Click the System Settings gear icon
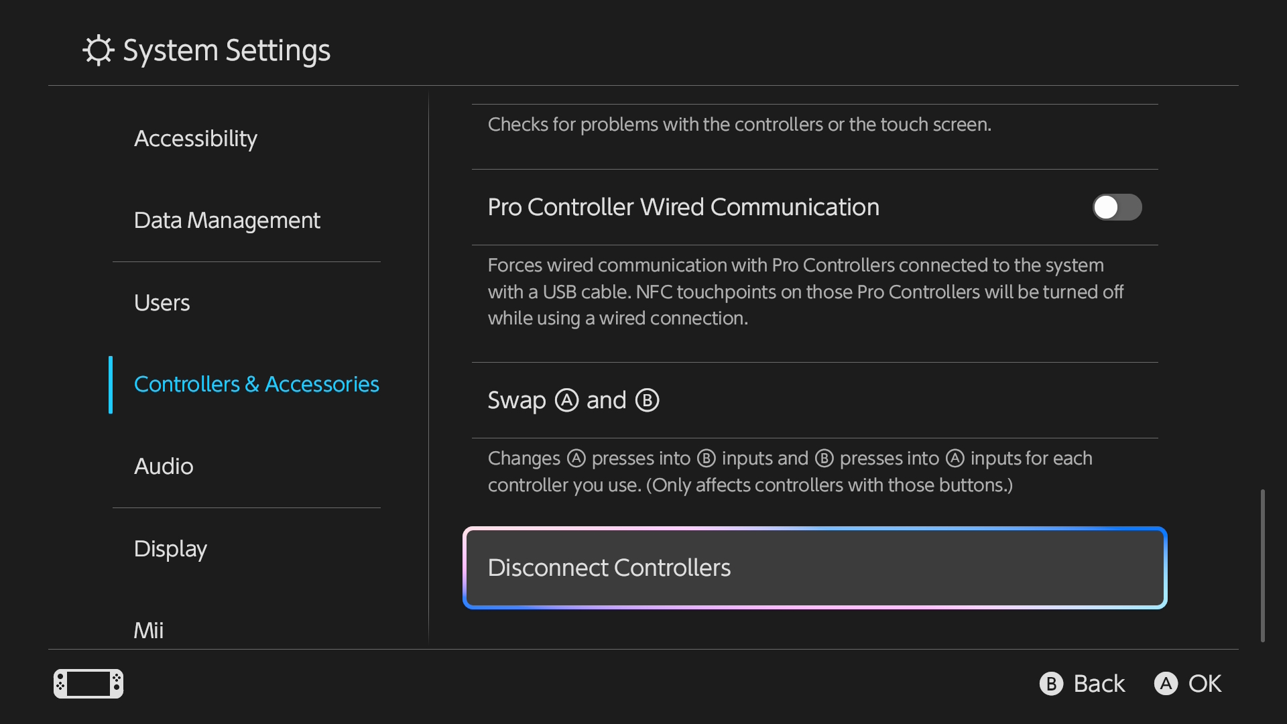1287x724 pixels. click(x=99, y=50)
